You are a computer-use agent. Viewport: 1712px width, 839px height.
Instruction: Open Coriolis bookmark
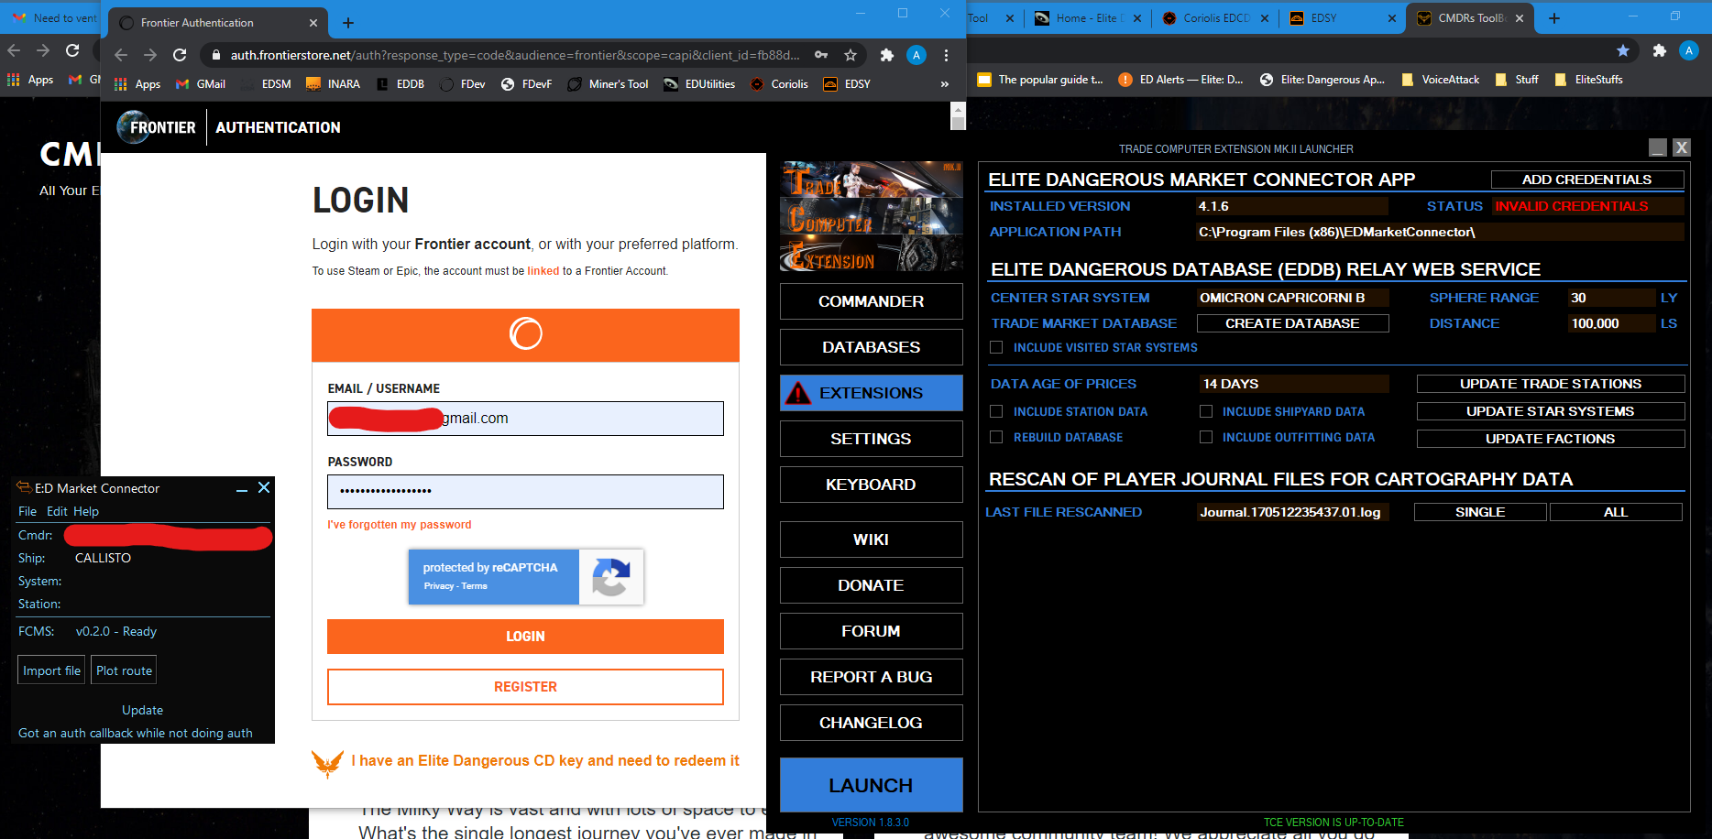779,84
